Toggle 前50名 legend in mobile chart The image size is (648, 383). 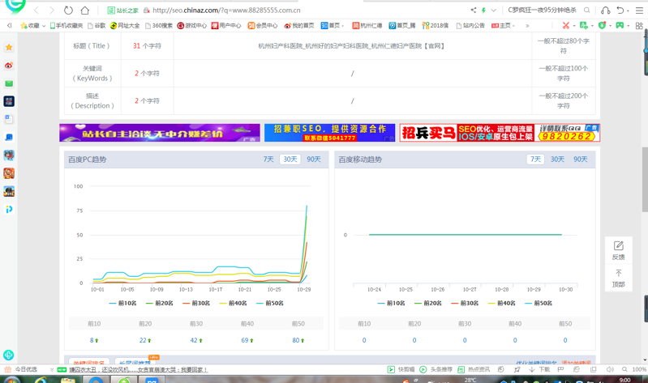coord(539,303)
